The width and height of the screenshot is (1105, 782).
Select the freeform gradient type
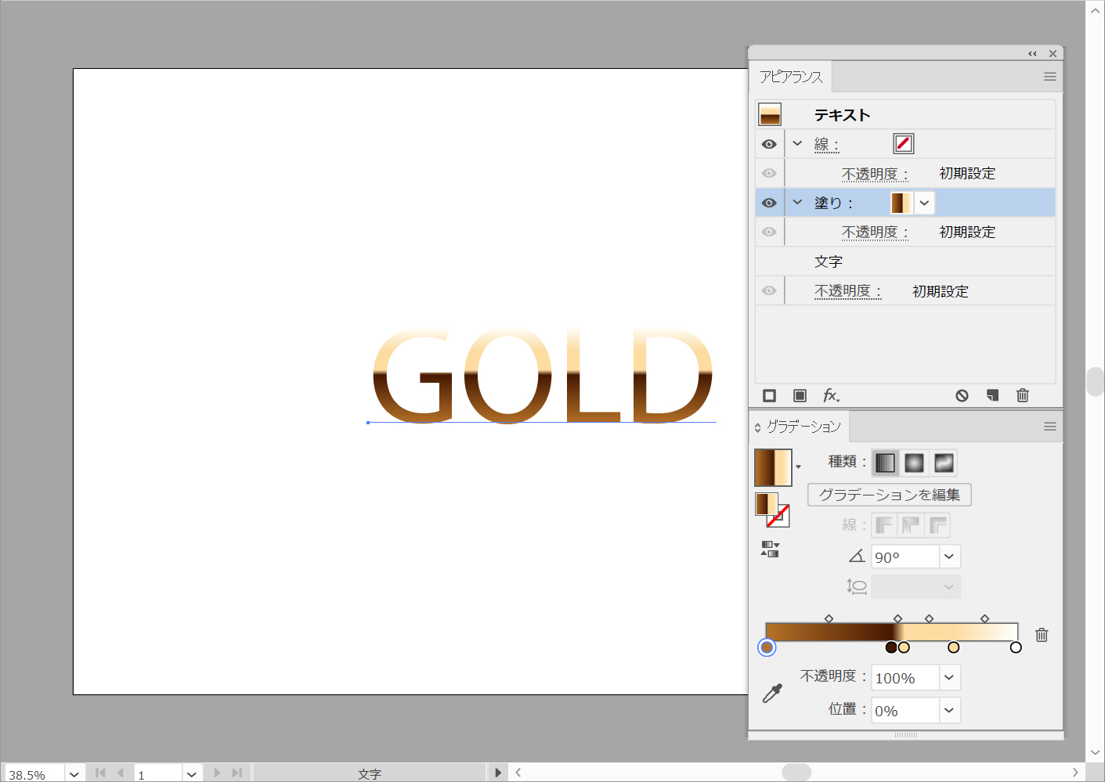(x=944, y=463)
